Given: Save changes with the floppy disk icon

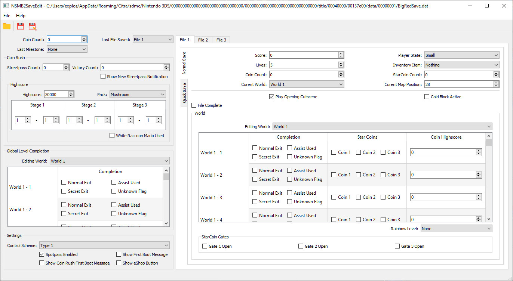Looking at the screenshot, I should (20, 26).
